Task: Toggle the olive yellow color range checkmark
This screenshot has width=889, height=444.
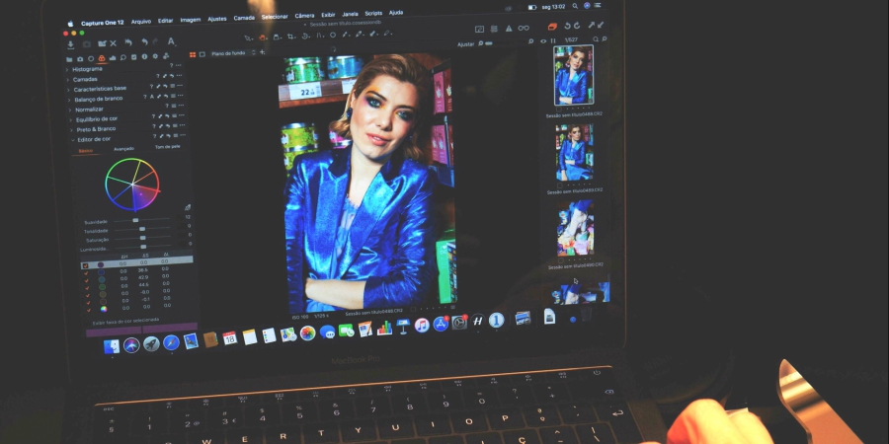Action: 87,295
